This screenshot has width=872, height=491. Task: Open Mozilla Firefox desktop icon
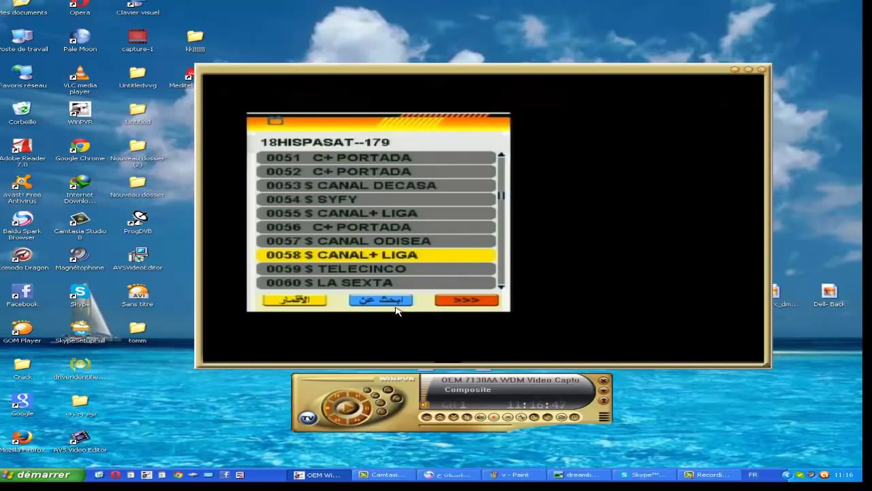pos(22,441)
